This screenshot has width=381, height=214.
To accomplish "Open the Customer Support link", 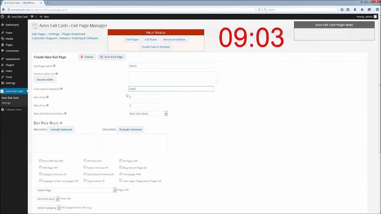I will (44, 38).
